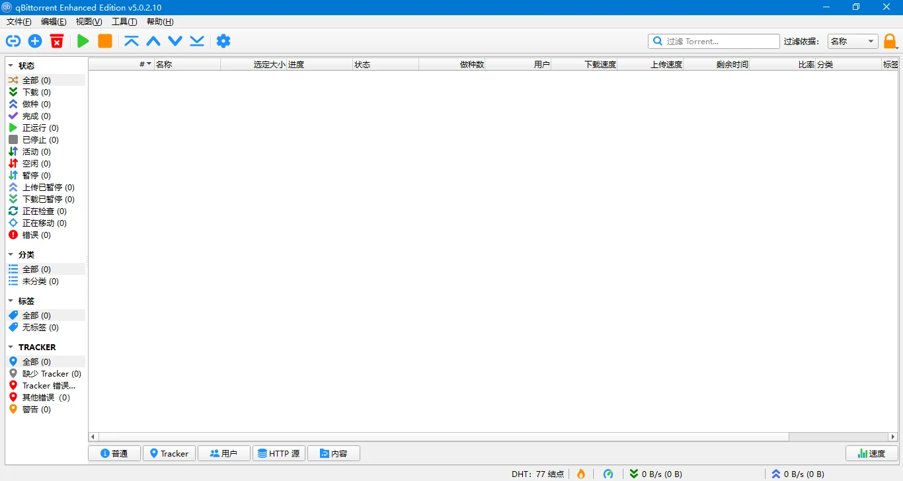
Task: Click the add torrent file plus icon
Action: pyautogui.click(x=35, y=41)
